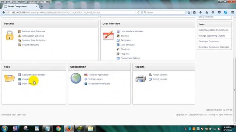Click the Session State Protection icon
This screenshot has width=236, height=132.
pyautogui.click(x=20, y=40)
